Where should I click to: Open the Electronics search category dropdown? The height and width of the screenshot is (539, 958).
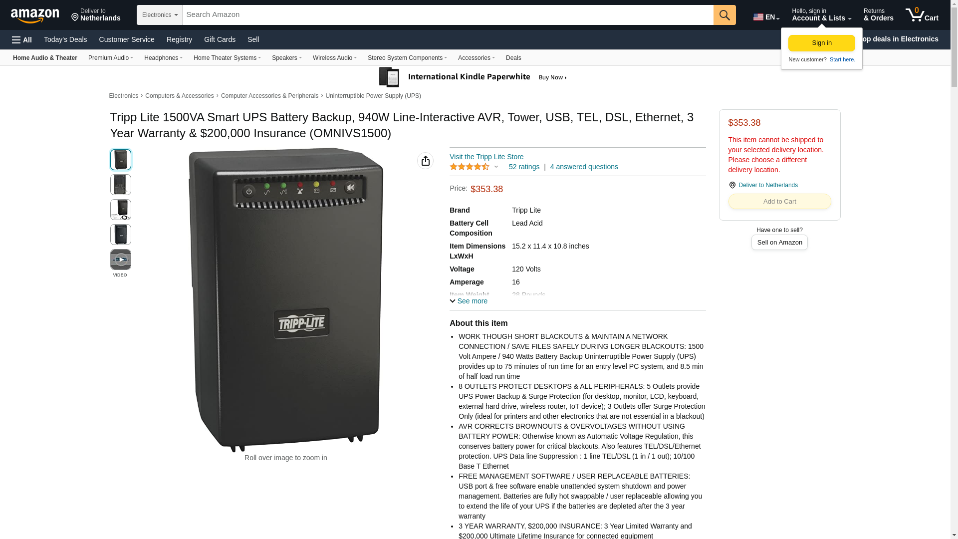point(160,15)
